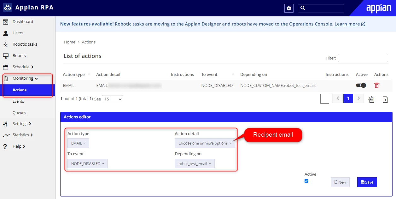Click the Robots monitor icon
Viewport: 396px width, 199px height.
[6, 56]
